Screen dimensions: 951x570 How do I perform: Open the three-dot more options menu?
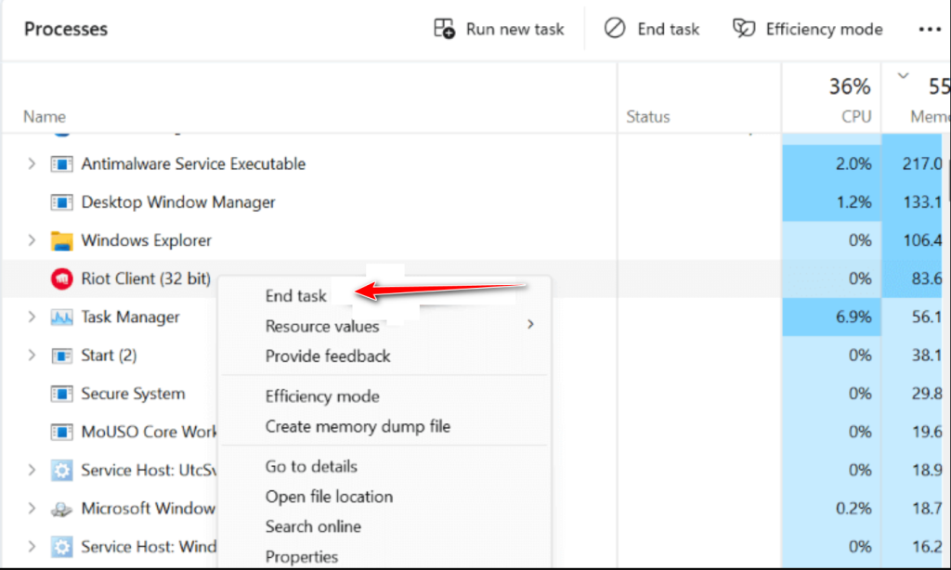[929, 29]
